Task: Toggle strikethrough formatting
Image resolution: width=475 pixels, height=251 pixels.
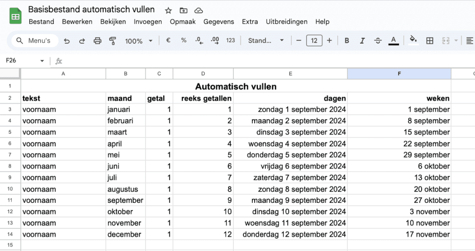Action: click(378, 41)
